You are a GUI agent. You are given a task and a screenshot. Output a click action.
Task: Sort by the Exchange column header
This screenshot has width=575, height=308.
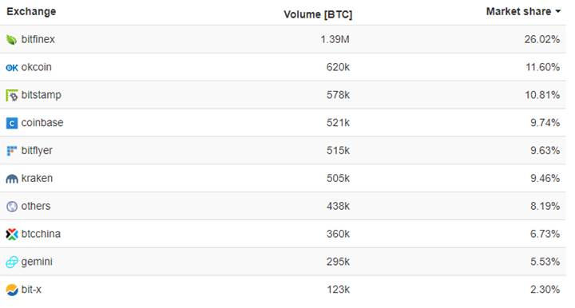pos(31,11)
